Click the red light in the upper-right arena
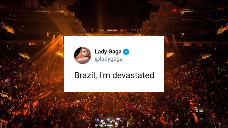The height and width of the screenshot is (128, 228). click(x=175, y=11)
